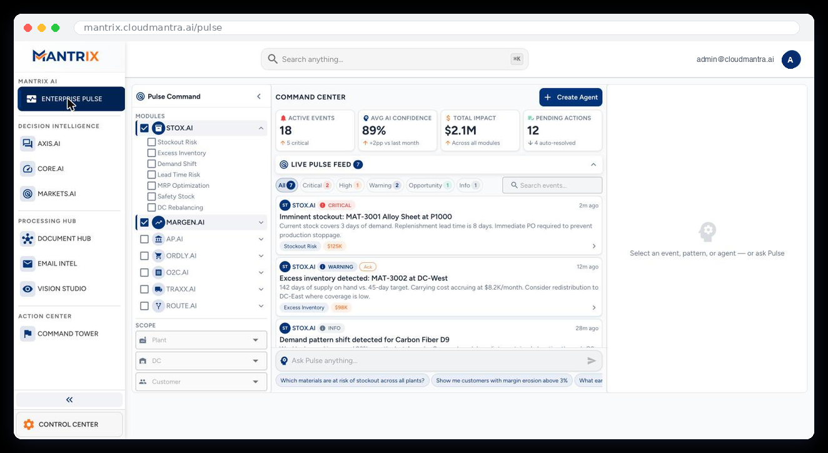Expand the O2C.AI module
This screenshot has width=828, height=453.
click(x=261, y=273)
